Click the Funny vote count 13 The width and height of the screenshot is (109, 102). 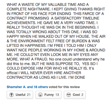coord(57,95)
